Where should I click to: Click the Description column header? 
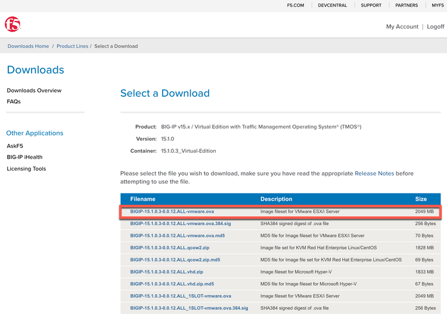tap(276, 199)
